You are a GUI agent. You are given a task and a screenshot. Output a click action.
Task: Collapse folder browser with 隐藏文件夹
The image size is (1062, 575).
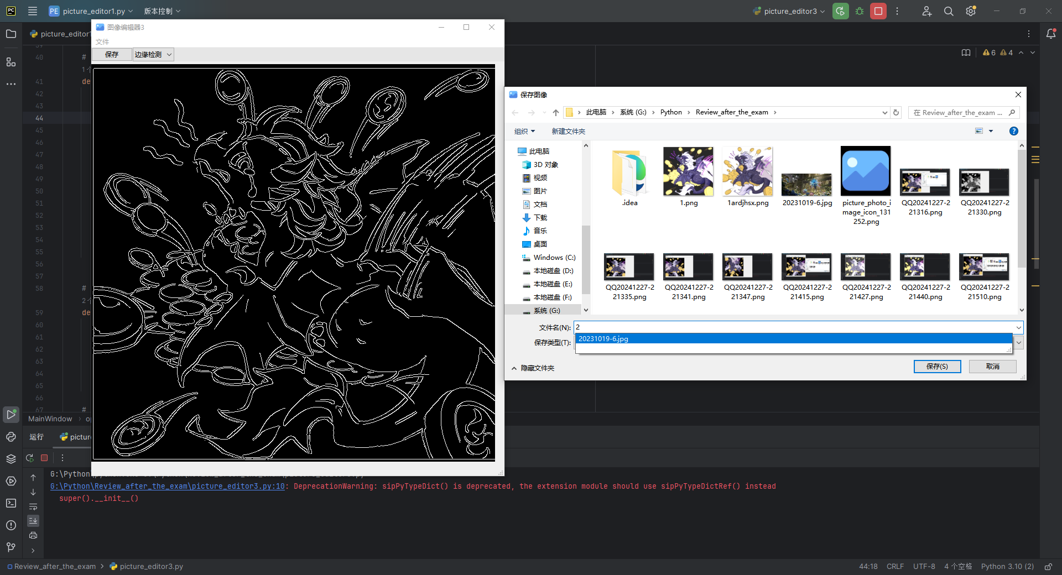(533, 368)
